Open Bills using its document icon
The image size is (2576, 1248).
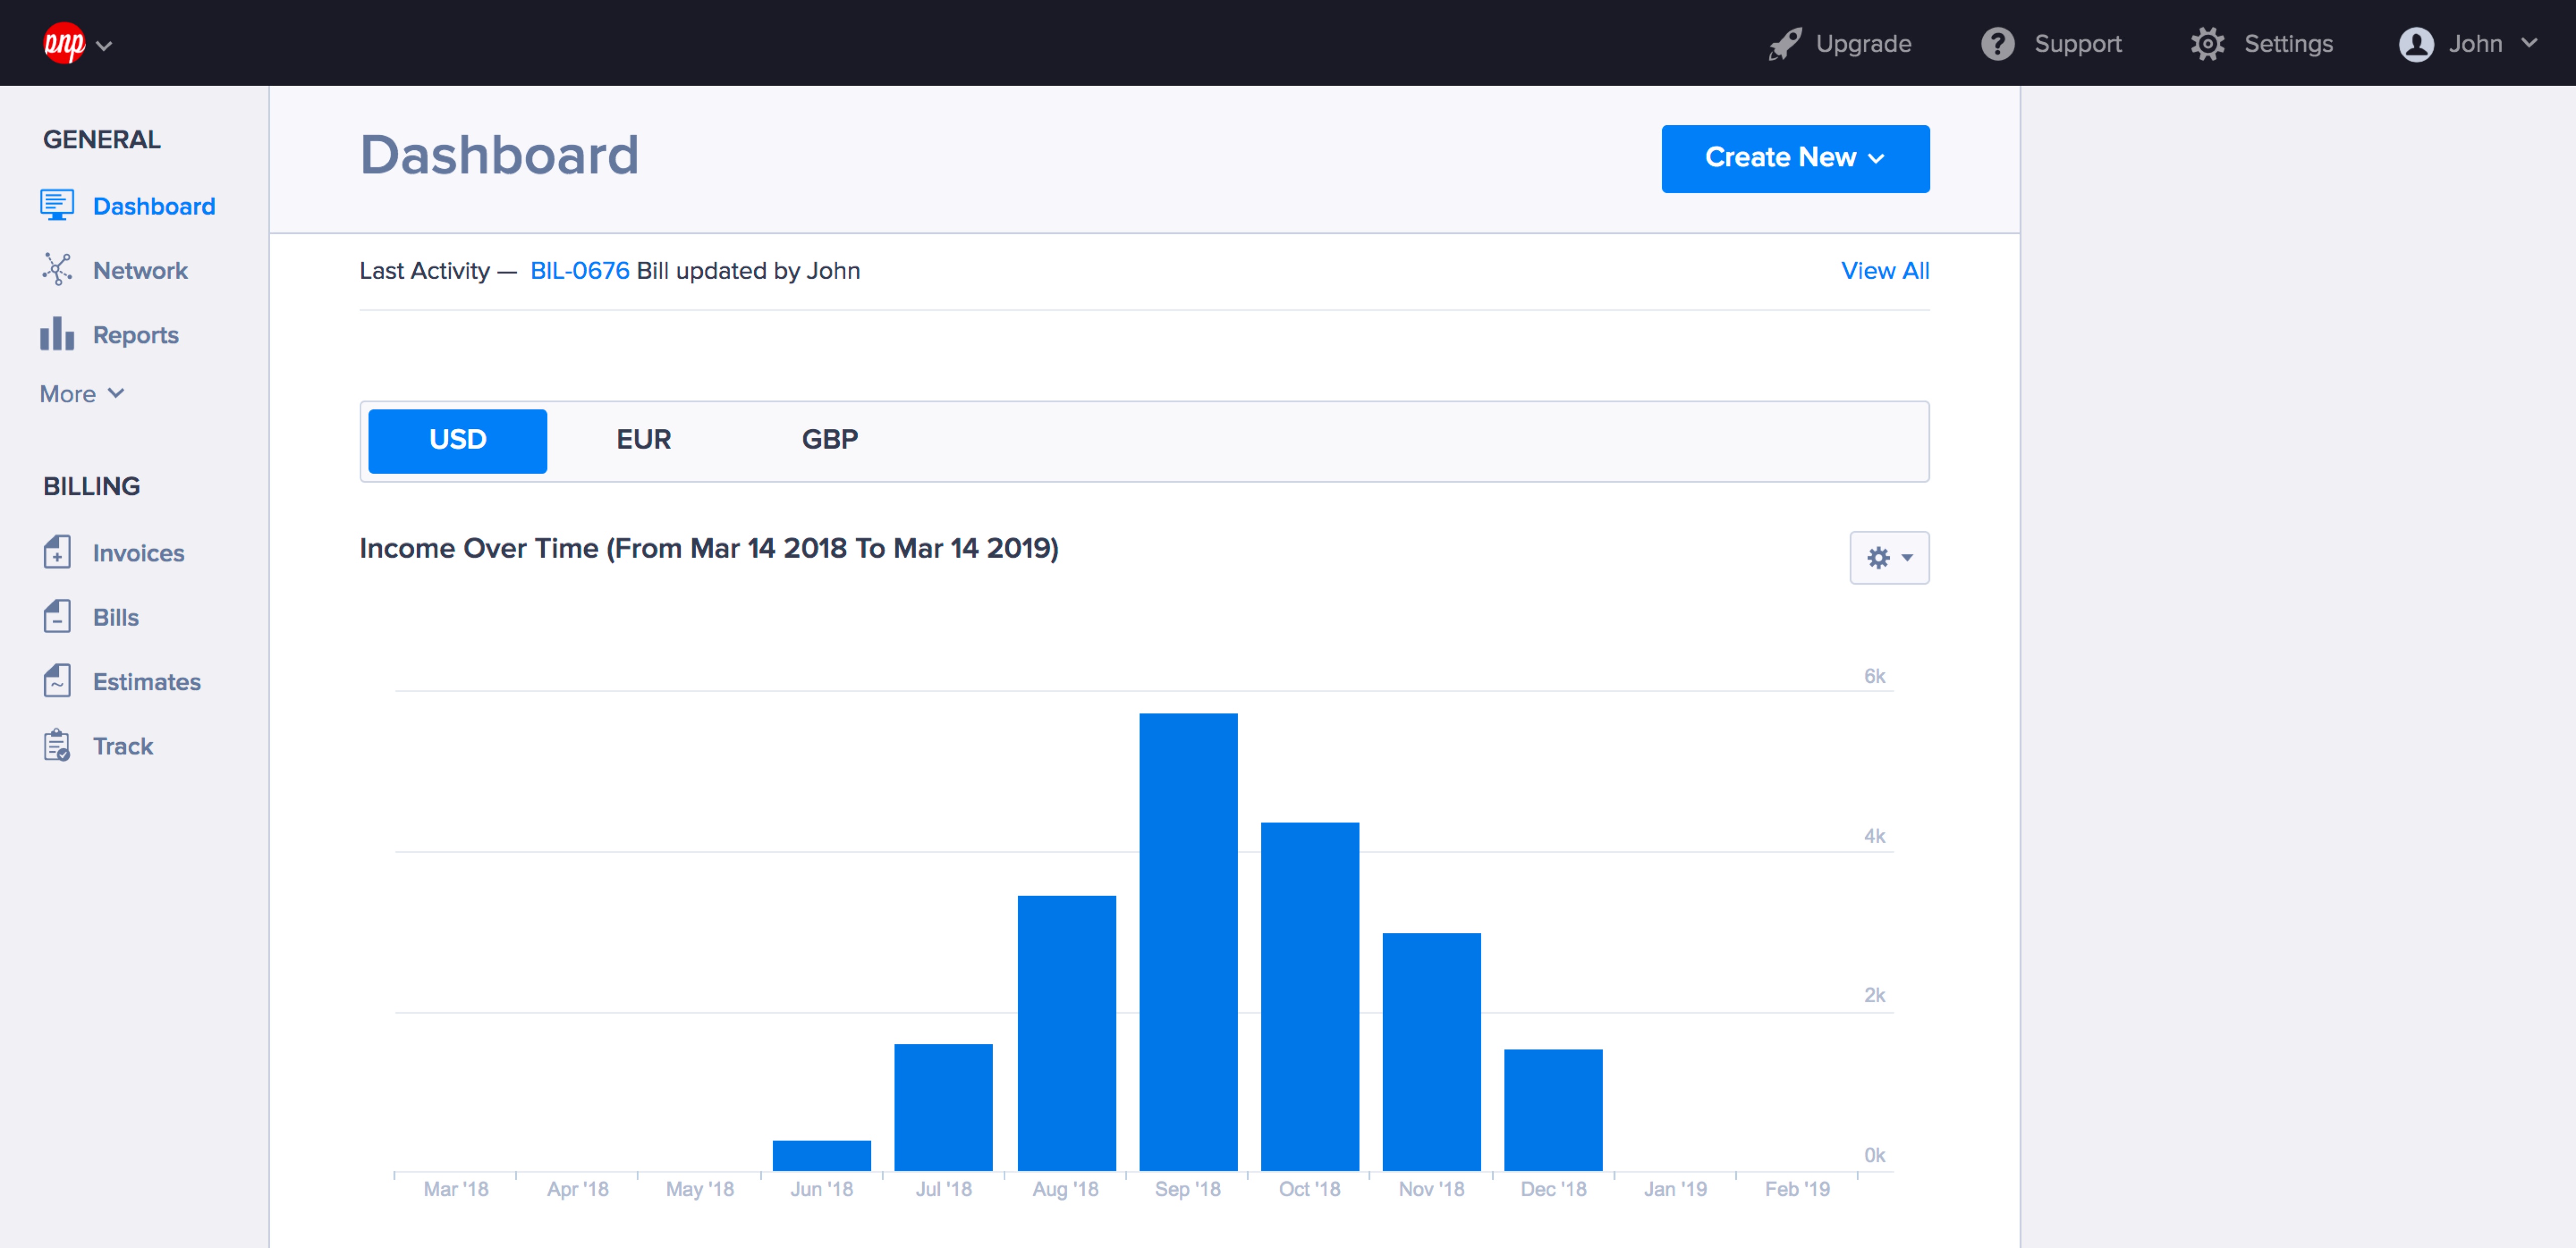click(57, 616)
